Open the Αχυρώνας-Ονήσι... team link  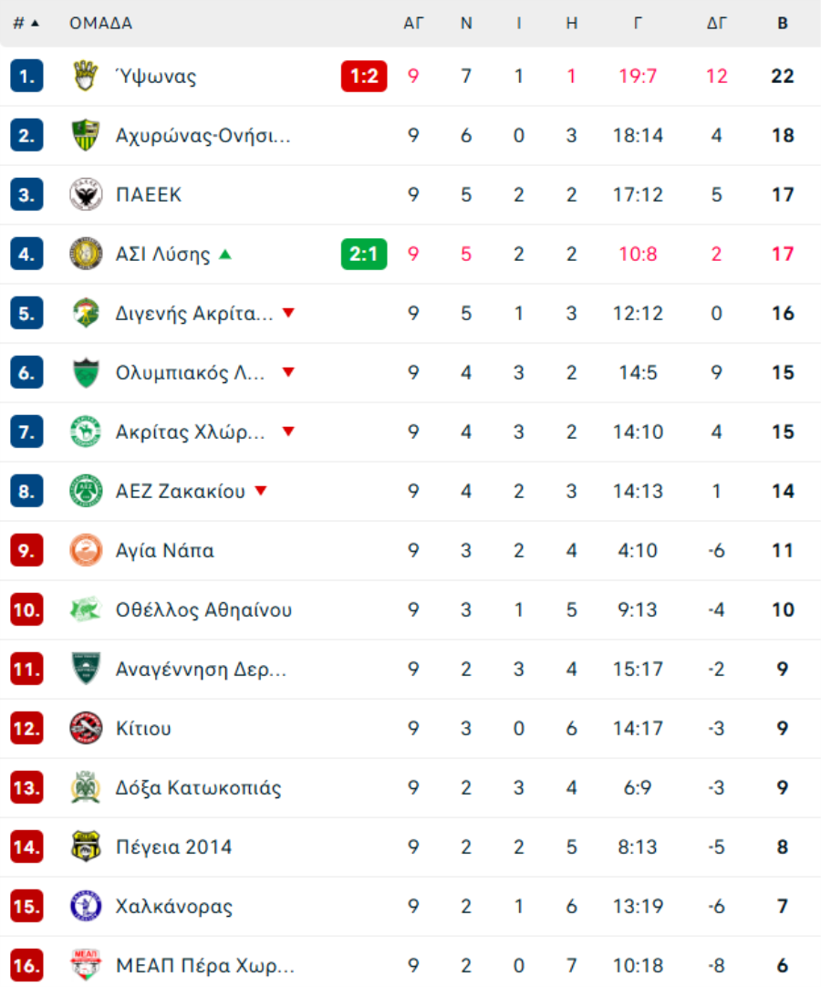[x=203, y=135]
